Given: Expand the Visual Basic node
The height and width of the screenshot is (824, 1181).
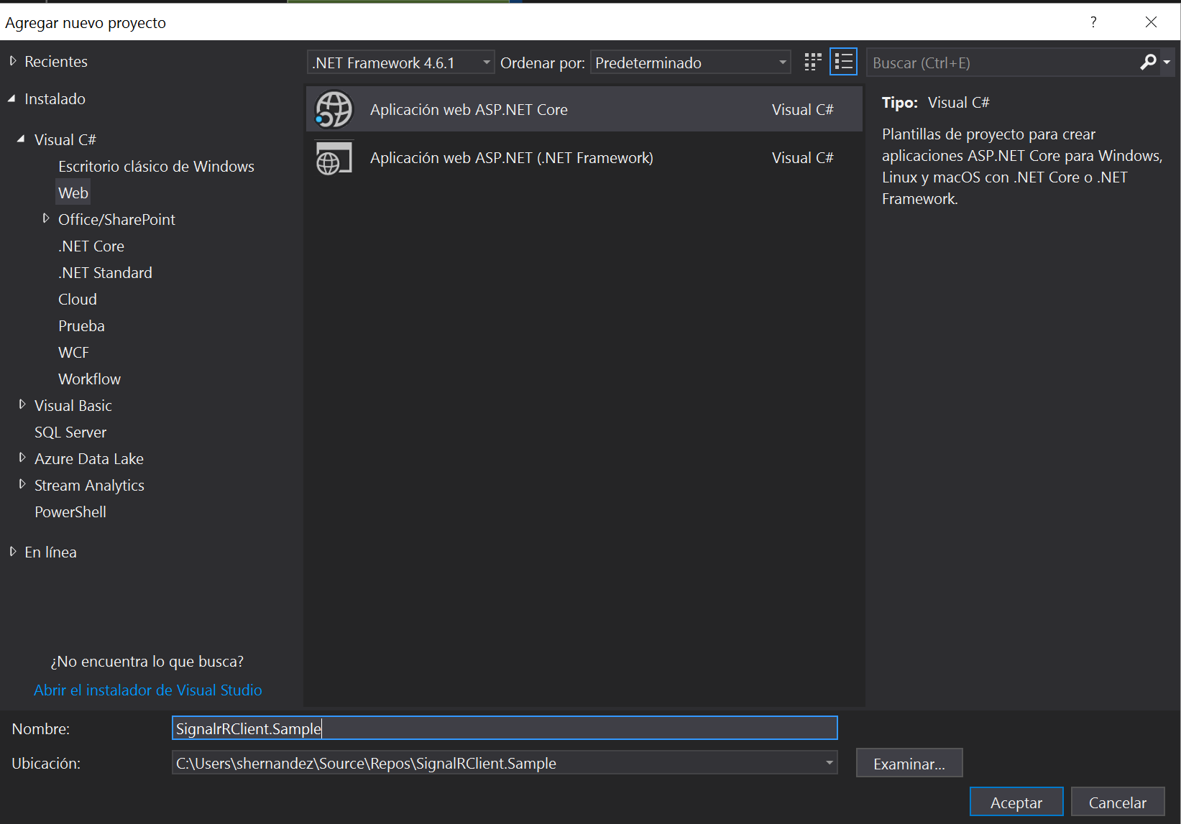Looking at the screenshot, I should [22, 405].
